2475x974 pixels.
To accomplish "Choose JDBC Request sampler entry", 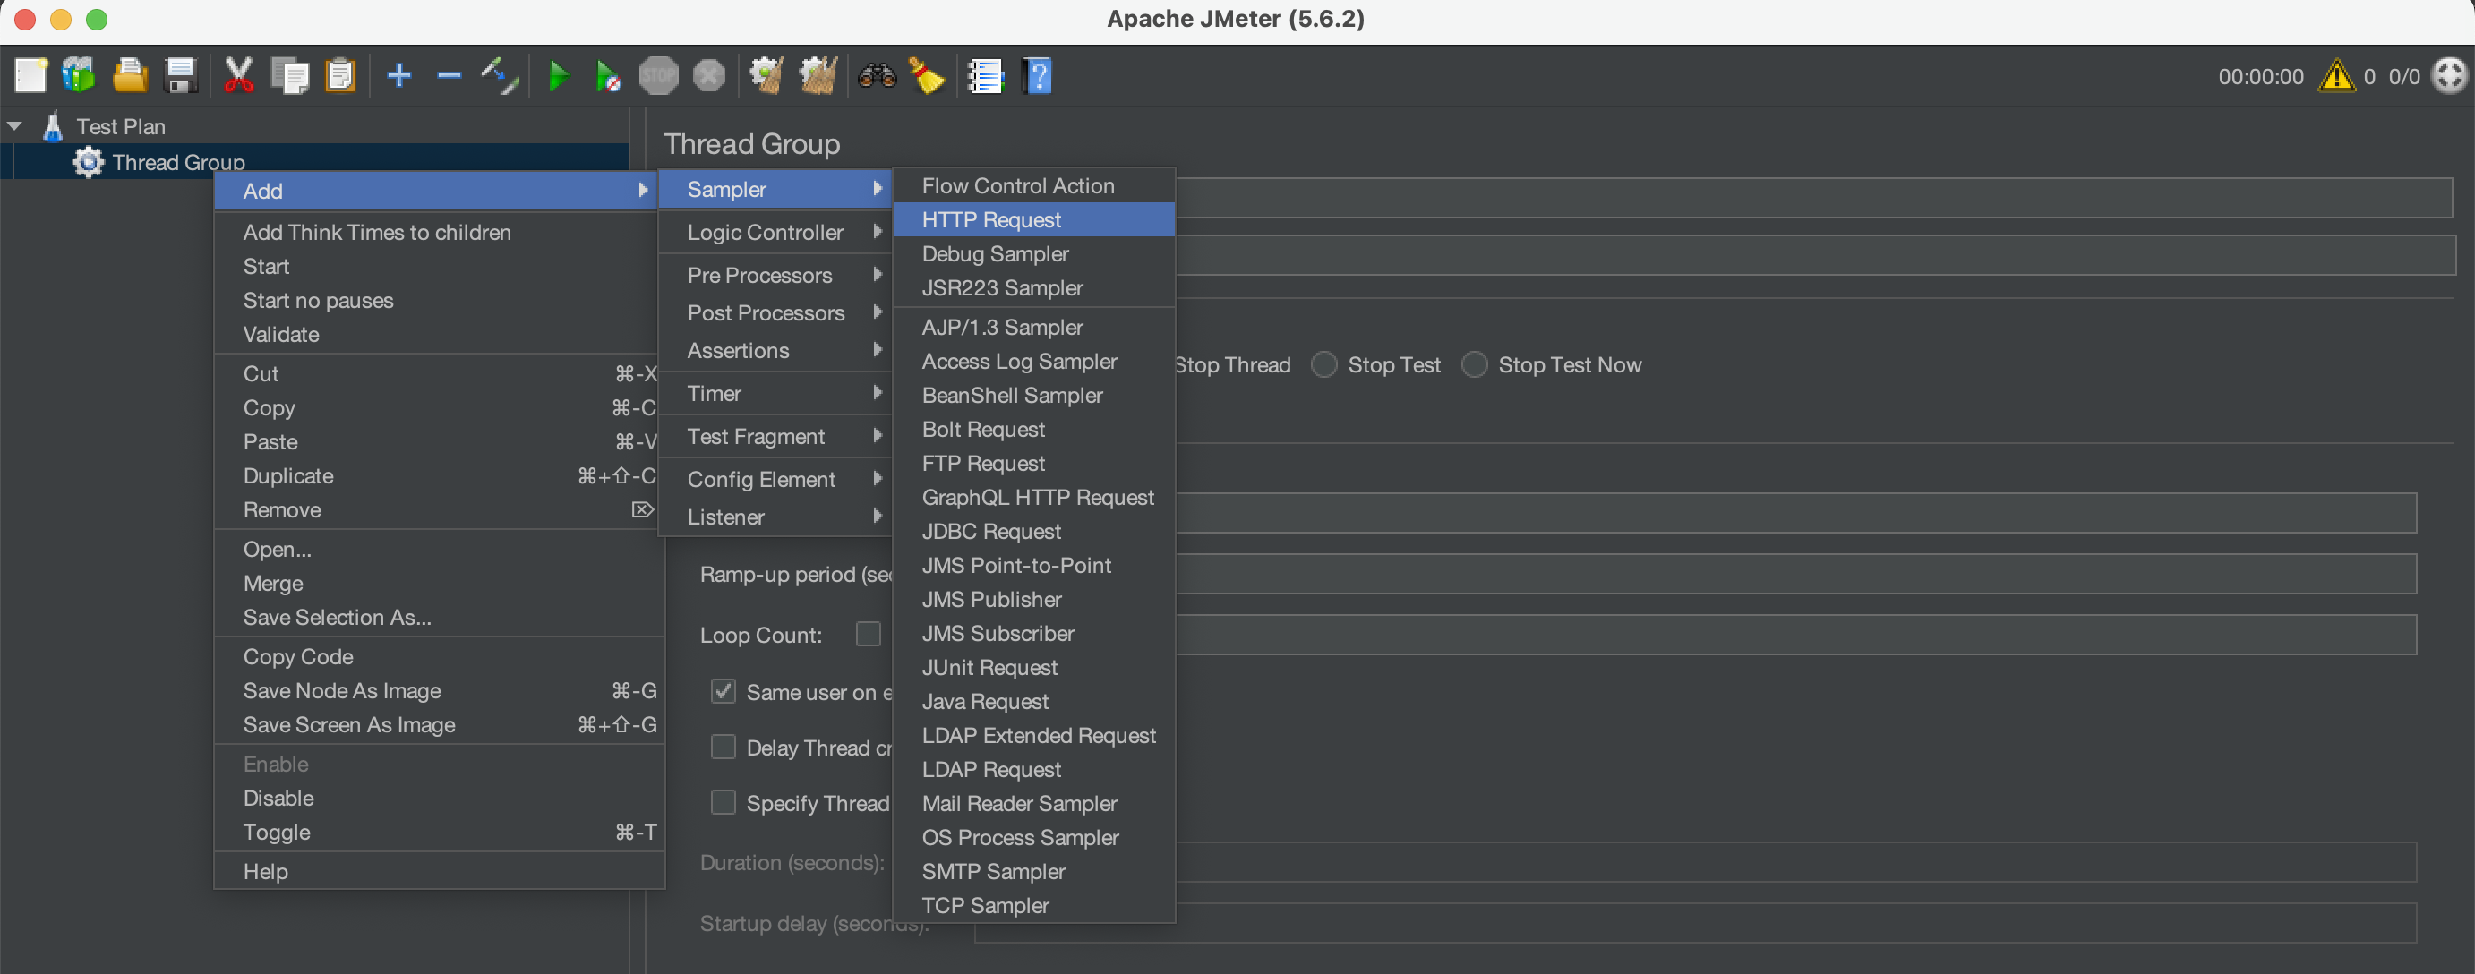I will (990, 531).
